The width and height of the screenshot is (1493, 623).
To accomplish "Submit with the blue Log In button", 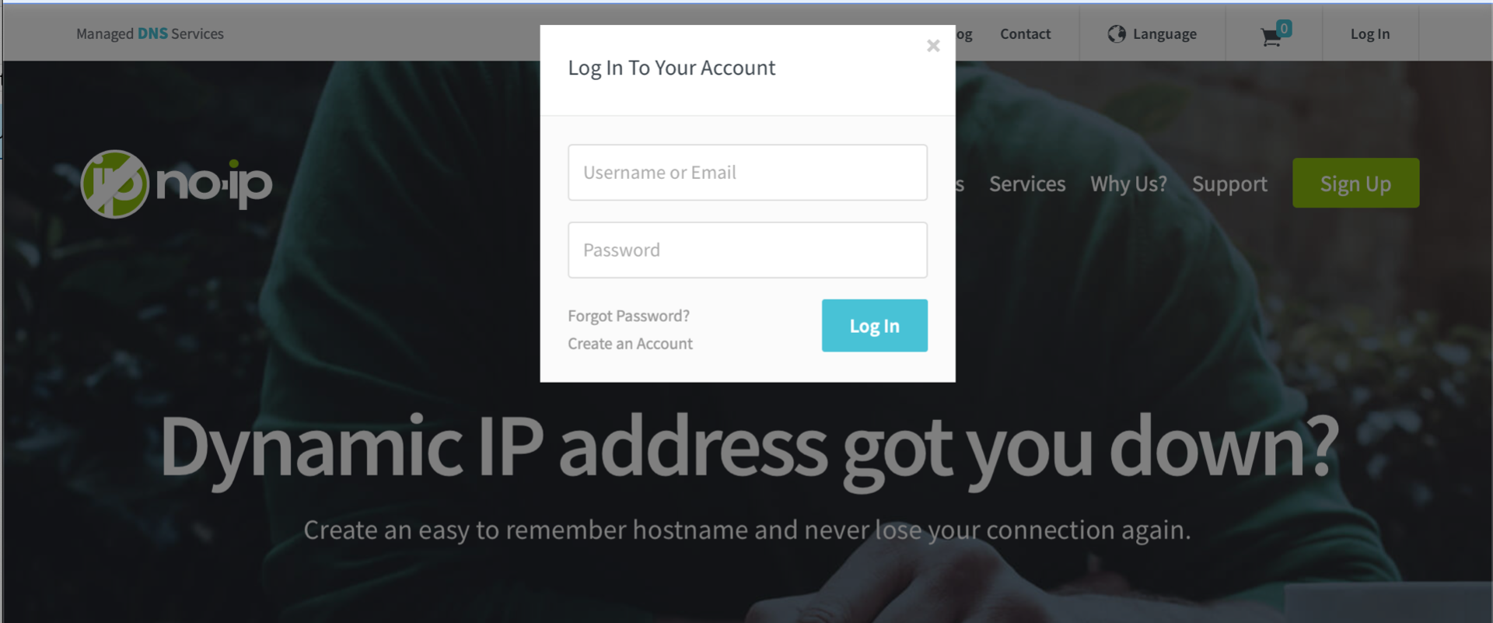I will (874, 326).
